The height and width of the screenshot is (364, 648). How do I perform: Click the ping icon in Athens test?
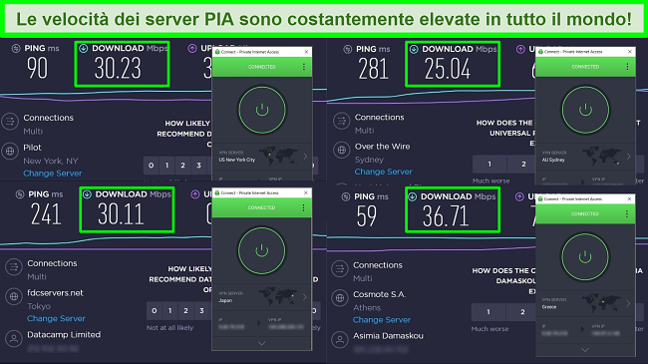click(x=346, y=196)
